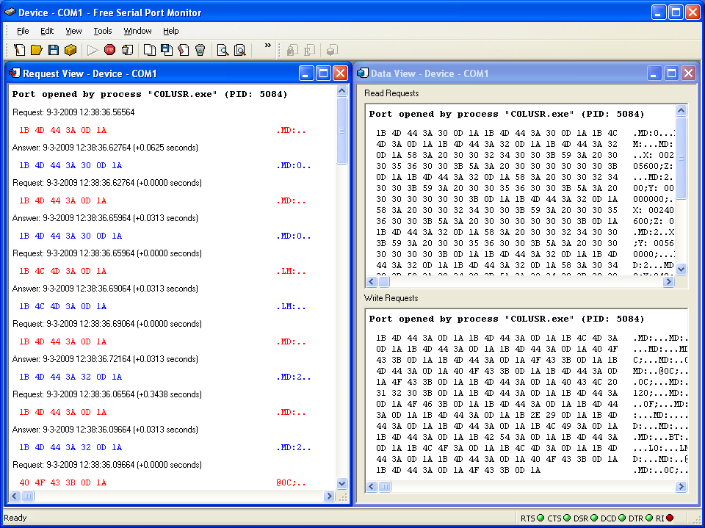
Task: Click the RTS green status indicator
Action: pos(540,518)
